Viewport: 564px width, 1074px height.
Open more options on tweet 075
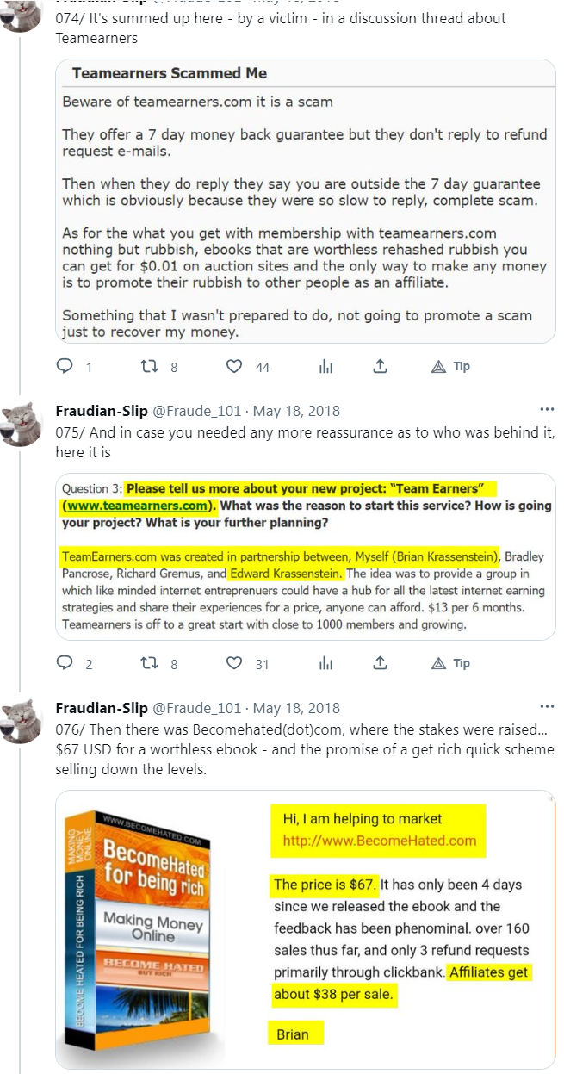(x=547, y=409)
